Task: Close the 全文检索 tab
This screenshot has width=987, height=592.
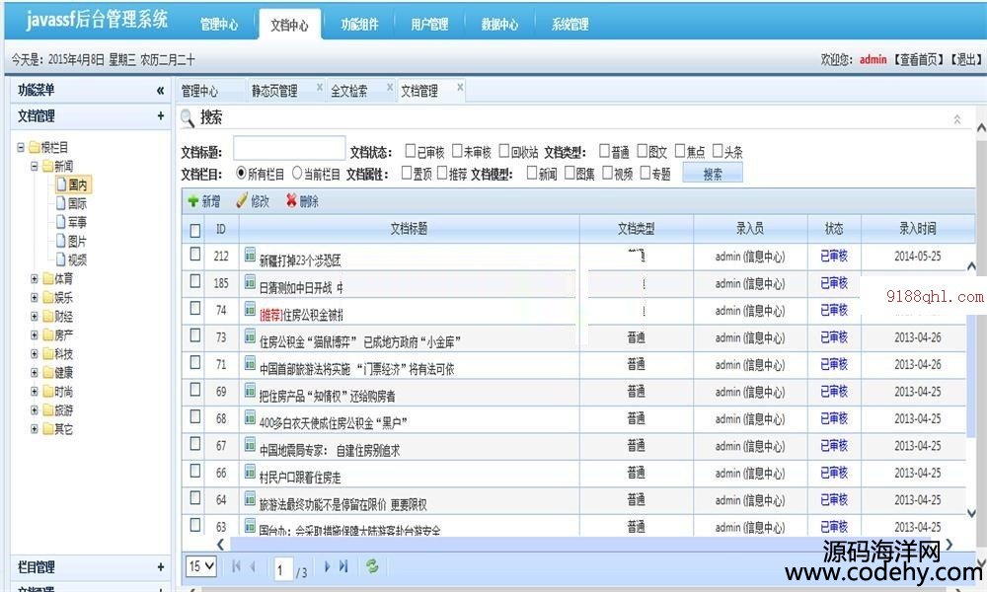Action: click(x=390, y=87)
